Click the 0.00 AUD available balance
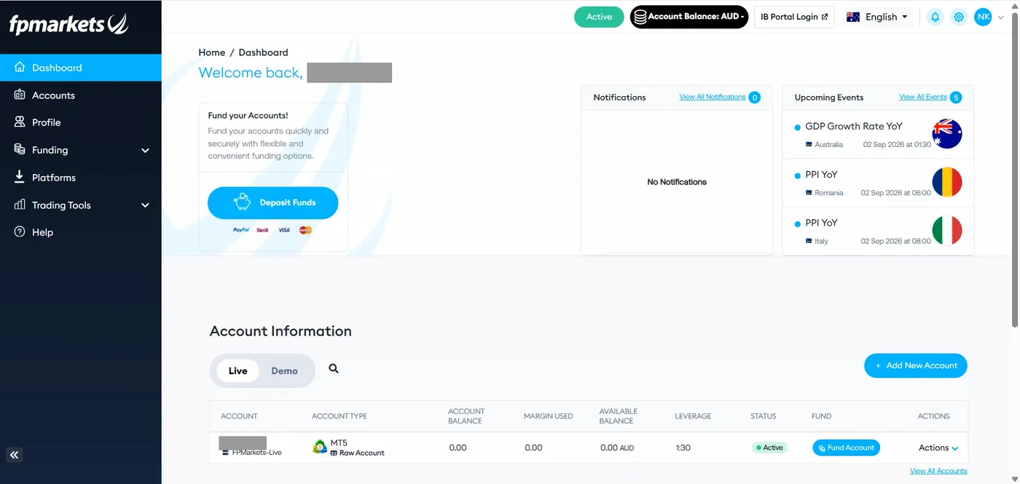Image resolution: width=1020 pixels, height=484 pixels. tap(617, 448)
